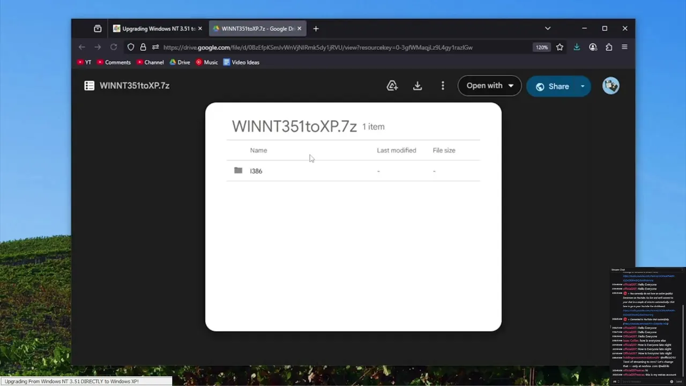Screen dimensions: 686x386
Task: Show site security padlock info
Action: [143, 47]
